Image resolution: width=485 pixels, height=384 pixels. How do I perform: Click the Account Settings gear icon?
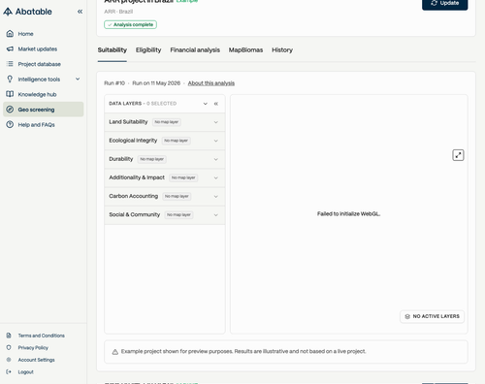pos(9,360)
